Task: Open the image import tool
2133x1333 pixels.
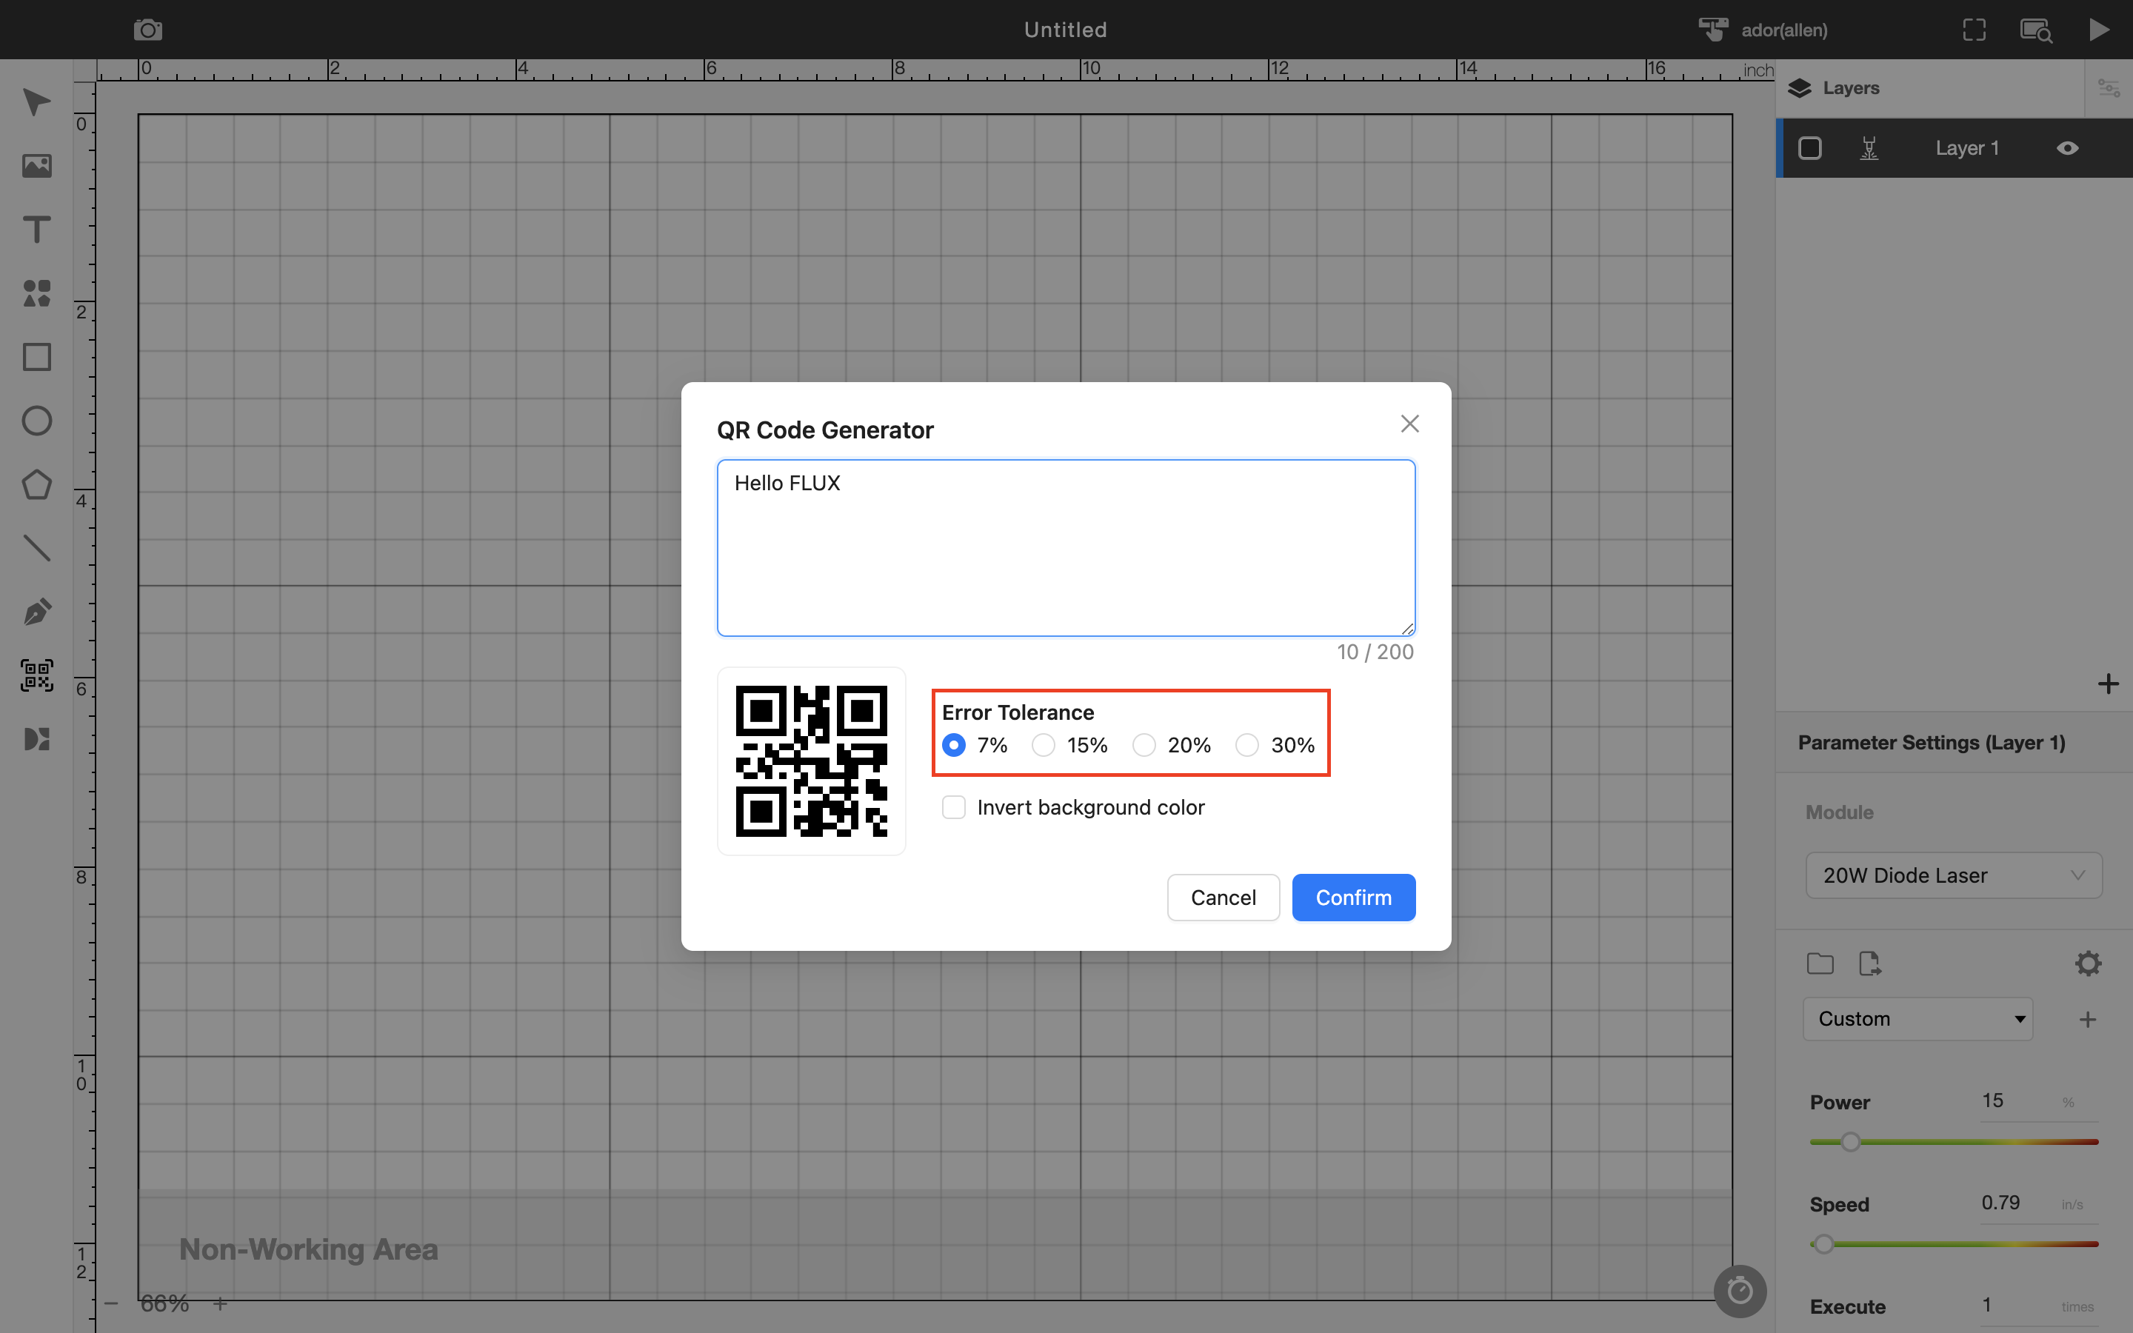Action: click(36, 166)
